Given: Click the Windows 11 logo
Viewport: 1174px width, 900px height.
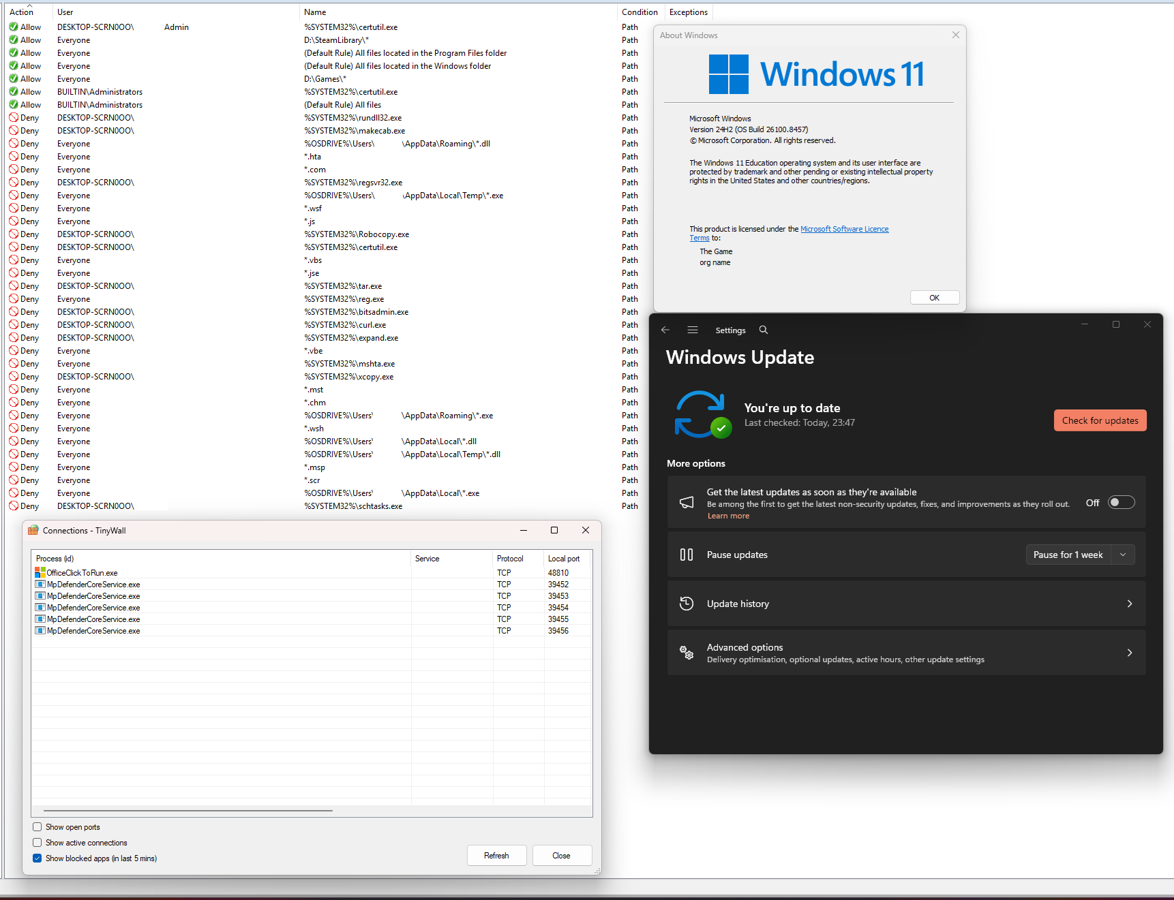Looking at the screenshot, I should pos(729,74).
